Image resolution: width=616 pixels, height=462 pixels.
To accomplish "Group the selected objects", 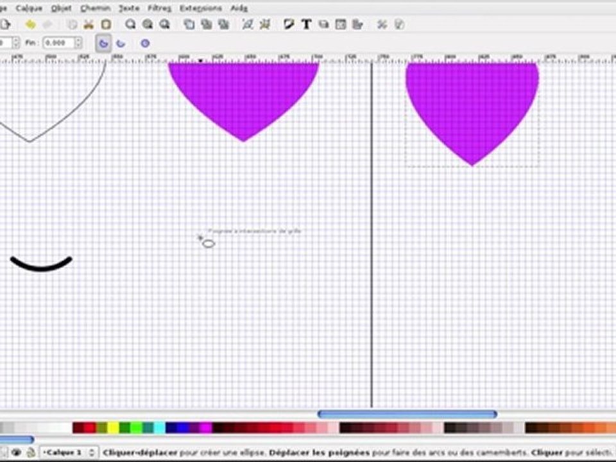I will tap(248, 25).
